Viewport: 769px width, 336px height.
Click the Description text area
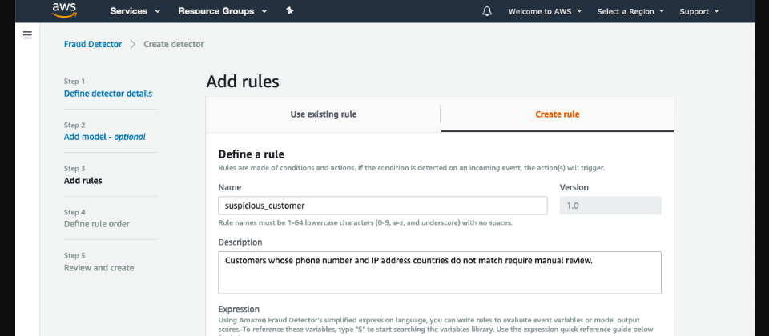point(439,272)
